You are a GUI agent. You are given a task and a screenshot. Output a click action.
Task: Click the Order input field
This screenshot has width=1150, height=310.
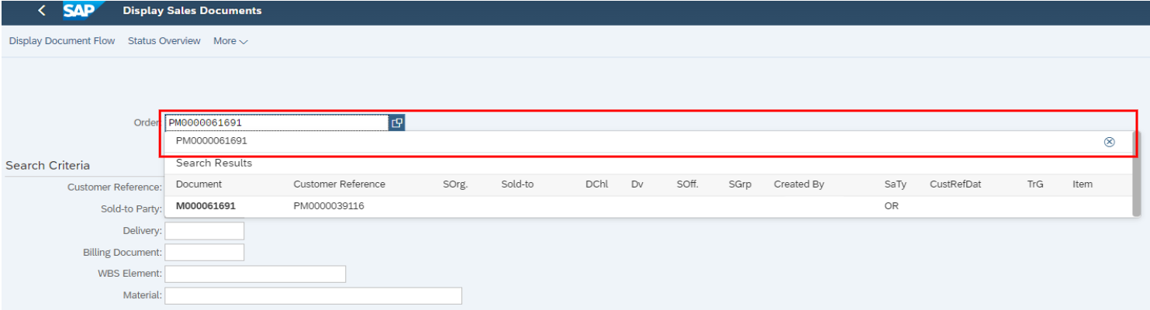(276, 122)
